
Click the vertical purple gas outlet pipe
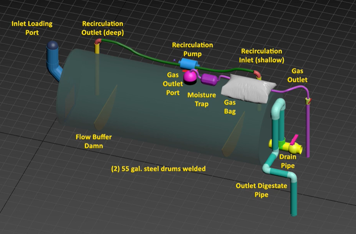pos(308,130)
